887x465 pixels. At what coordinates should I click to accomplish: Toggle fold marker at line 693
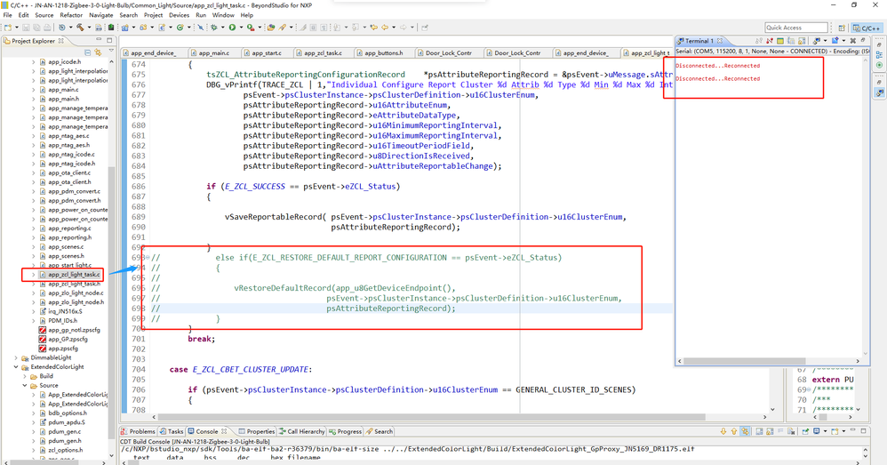(x=148, y=257)
